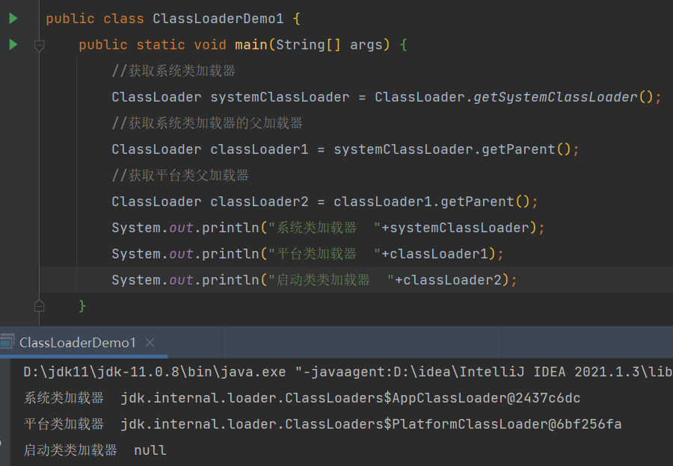The height and width of the screenshot is (466, 673).
Task: Click the java.exe command line in console
Action: (348, 372)
